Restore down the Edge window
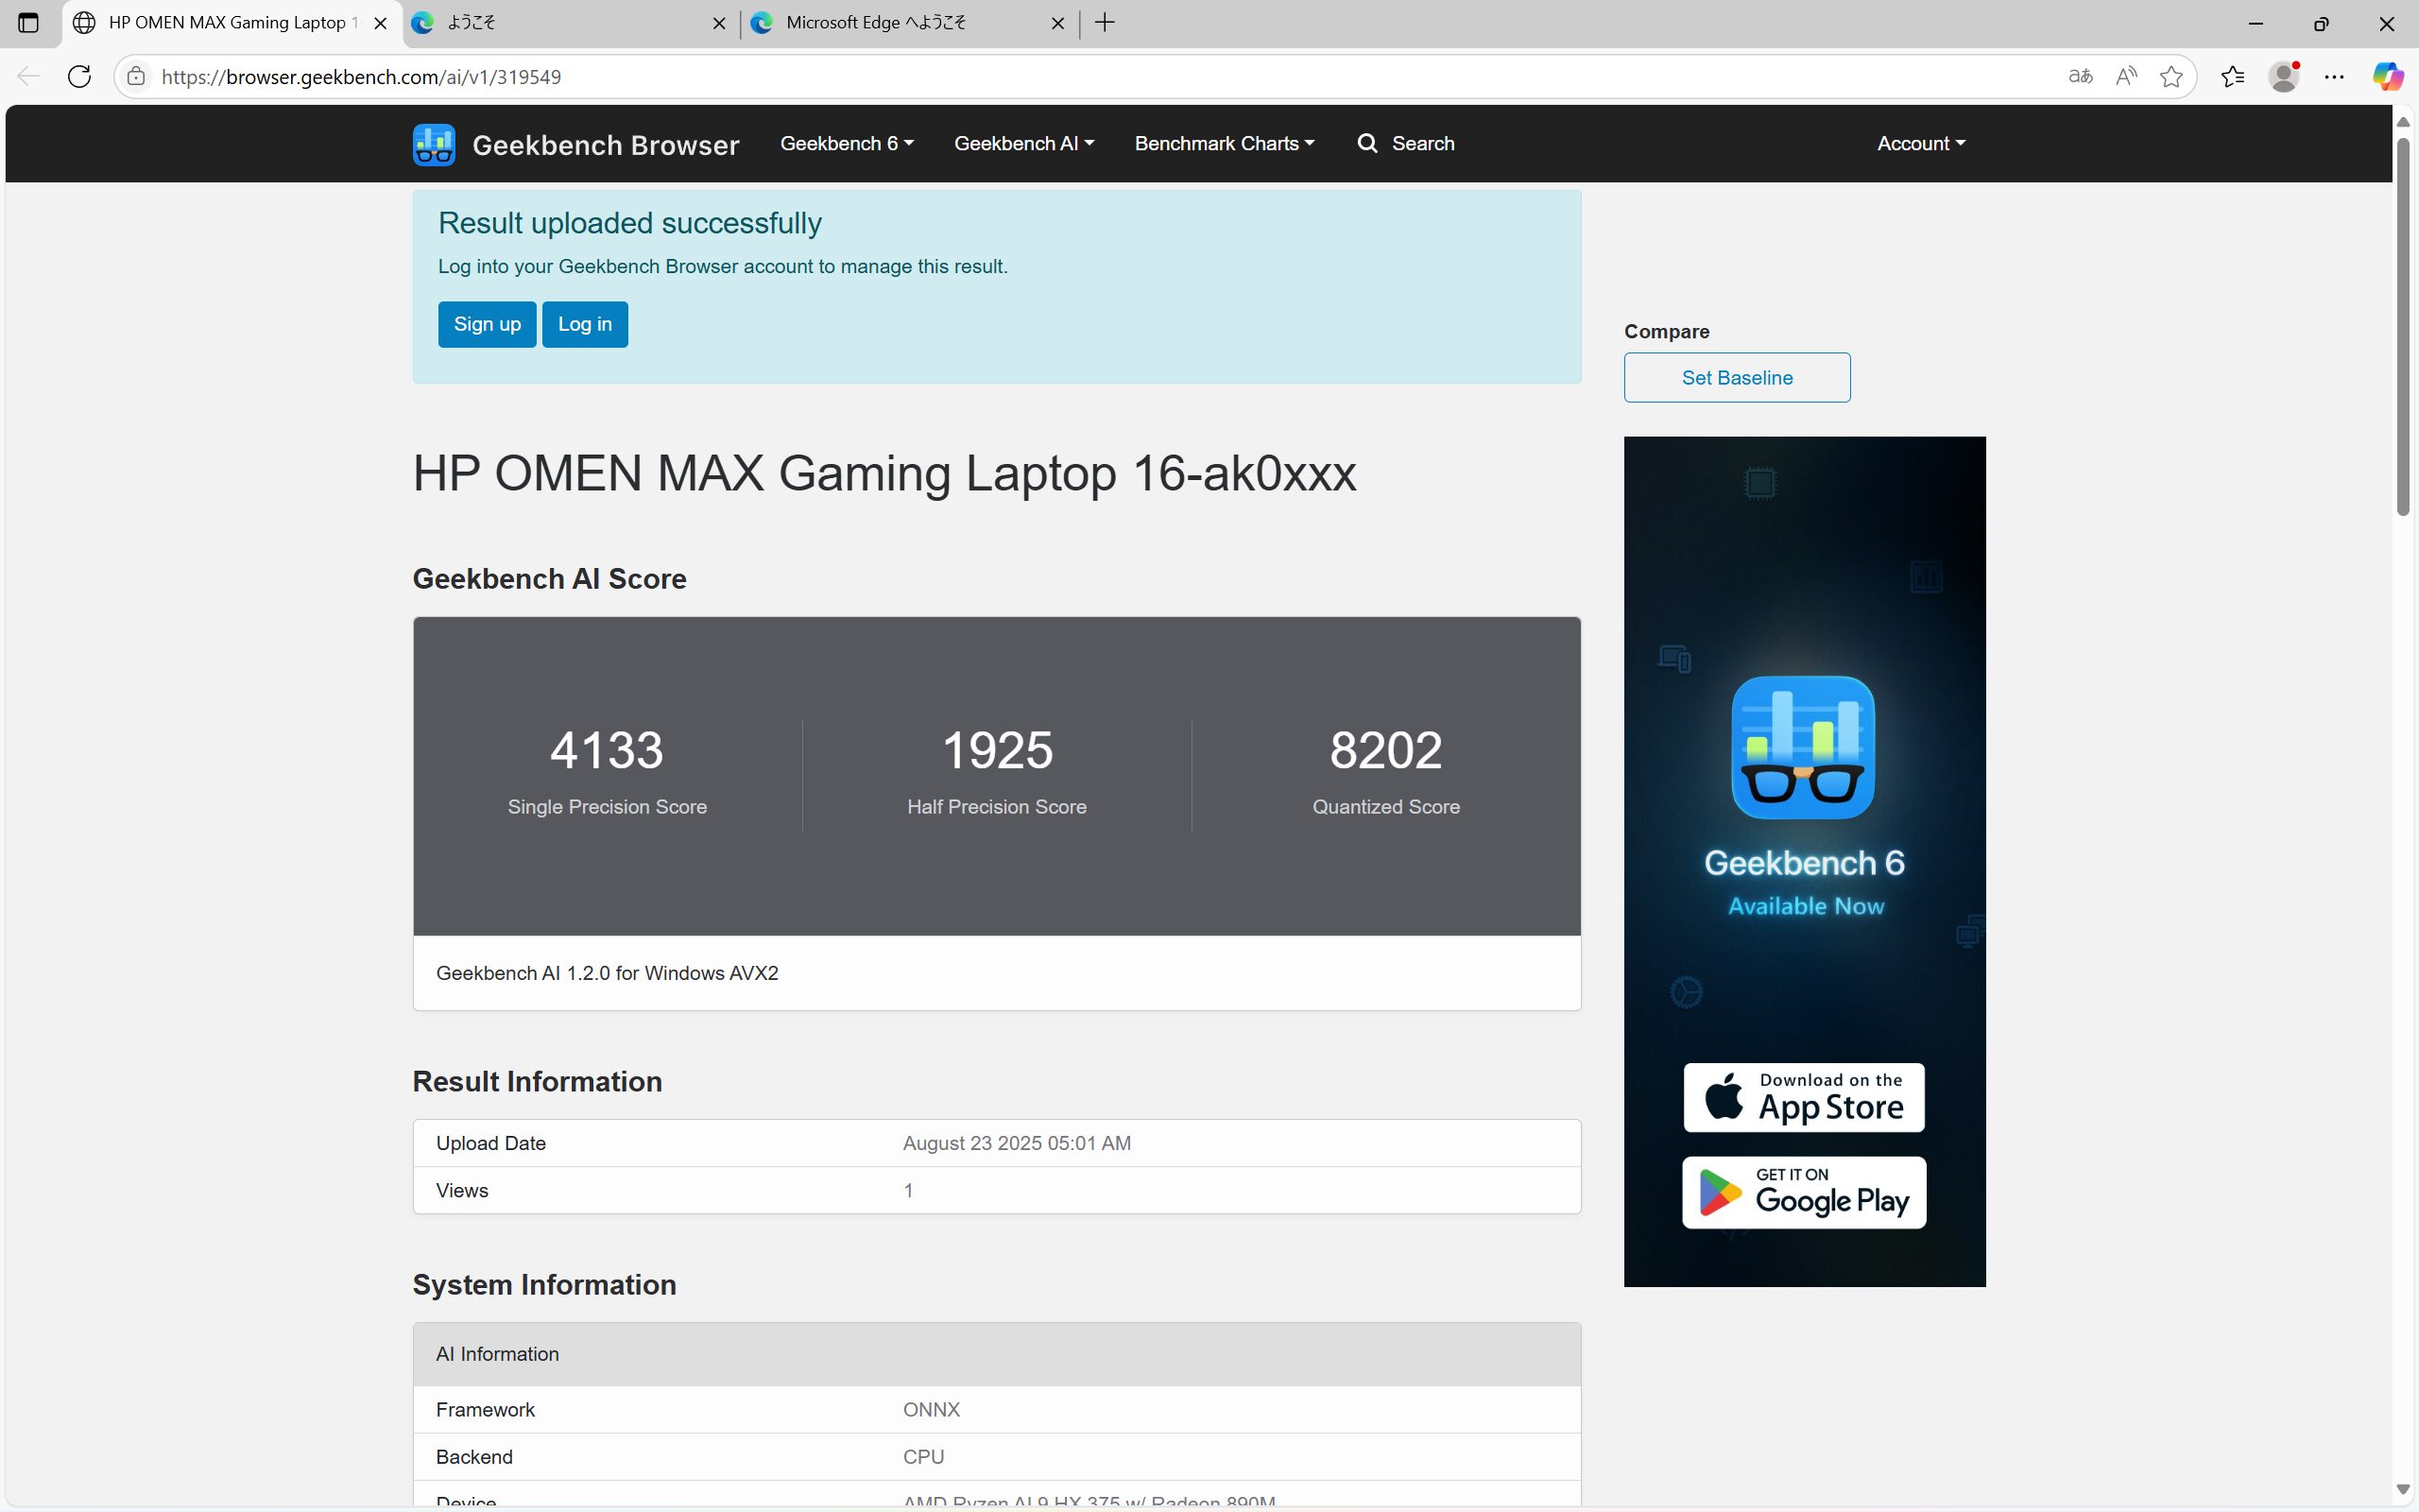This screenshot has width=2419, height=1512. click(2321, 23)
